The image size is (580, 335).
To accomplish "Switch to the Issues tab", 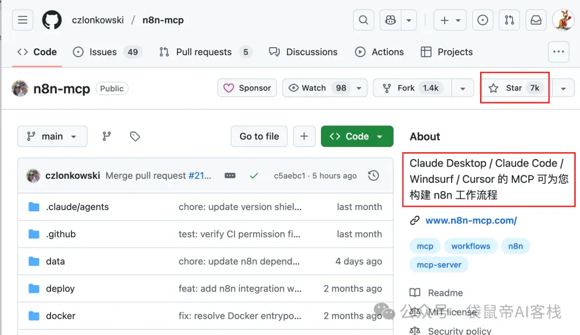I will click(x=107, y=52).
